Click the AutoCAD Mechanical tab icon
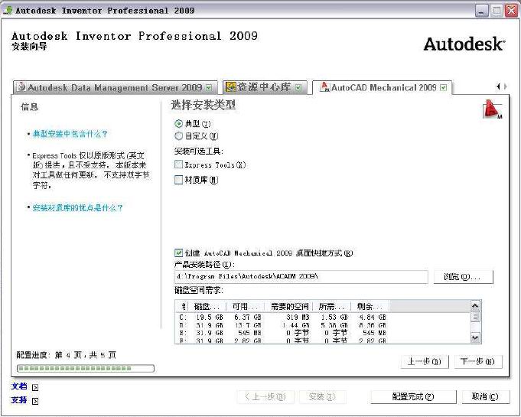This screenshot has width=521, height=417. tap(324, 87)
